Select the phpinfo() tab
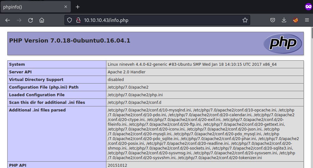This screenshot has height=168, width=313. 32,7
